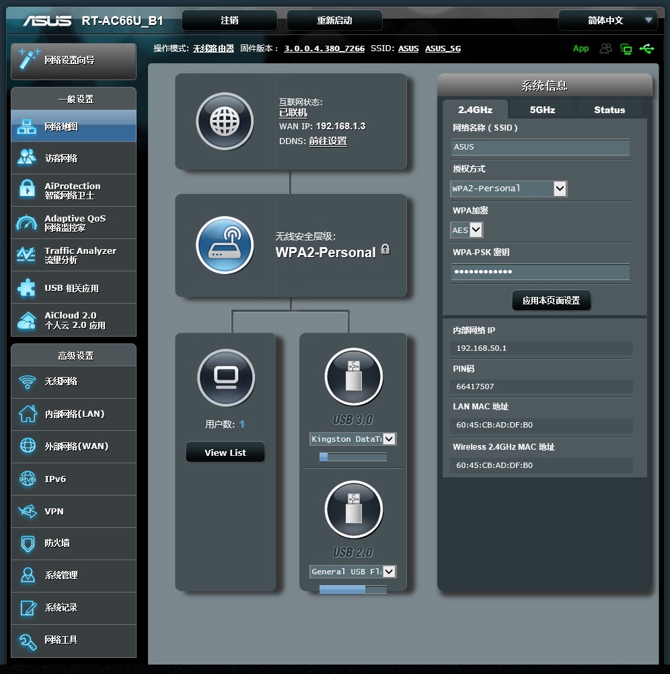Viewport: 670px width, 674px height.
Task: Open the language selector dropdown
Action: [607, 21]
